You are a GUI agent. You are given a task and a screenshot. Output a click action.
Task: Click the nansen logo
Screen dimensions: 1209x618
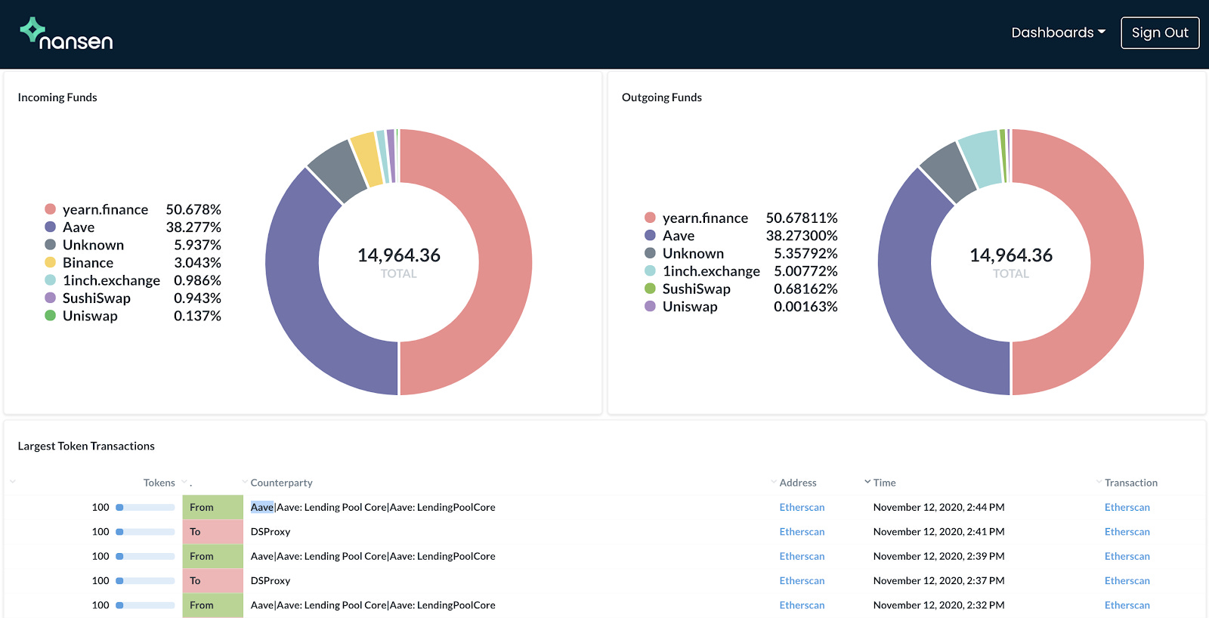[x=66, y=34]
